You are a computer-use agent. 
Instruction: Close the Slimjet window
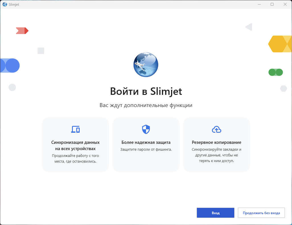tap(285, 4)
